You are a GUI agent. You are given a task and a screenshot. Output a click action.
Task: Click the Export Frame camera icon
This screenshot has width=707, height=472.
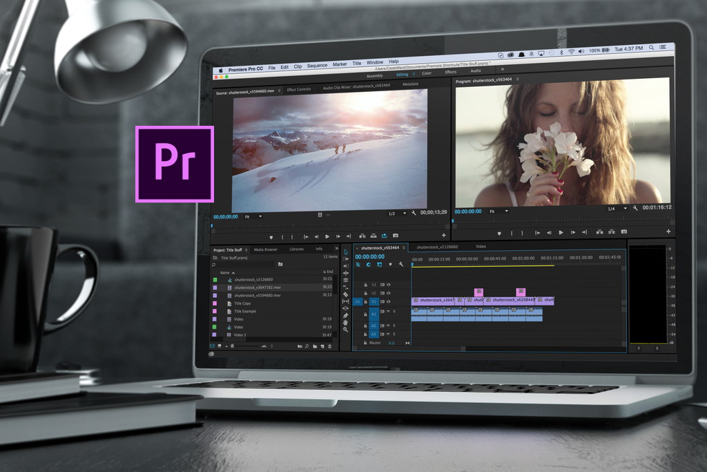tap(625, 232)
